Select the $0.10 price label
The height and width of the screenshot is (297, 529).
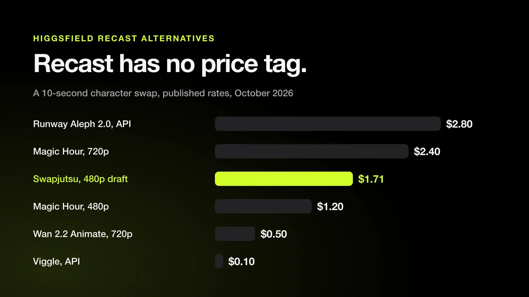[x=241, y=262]
